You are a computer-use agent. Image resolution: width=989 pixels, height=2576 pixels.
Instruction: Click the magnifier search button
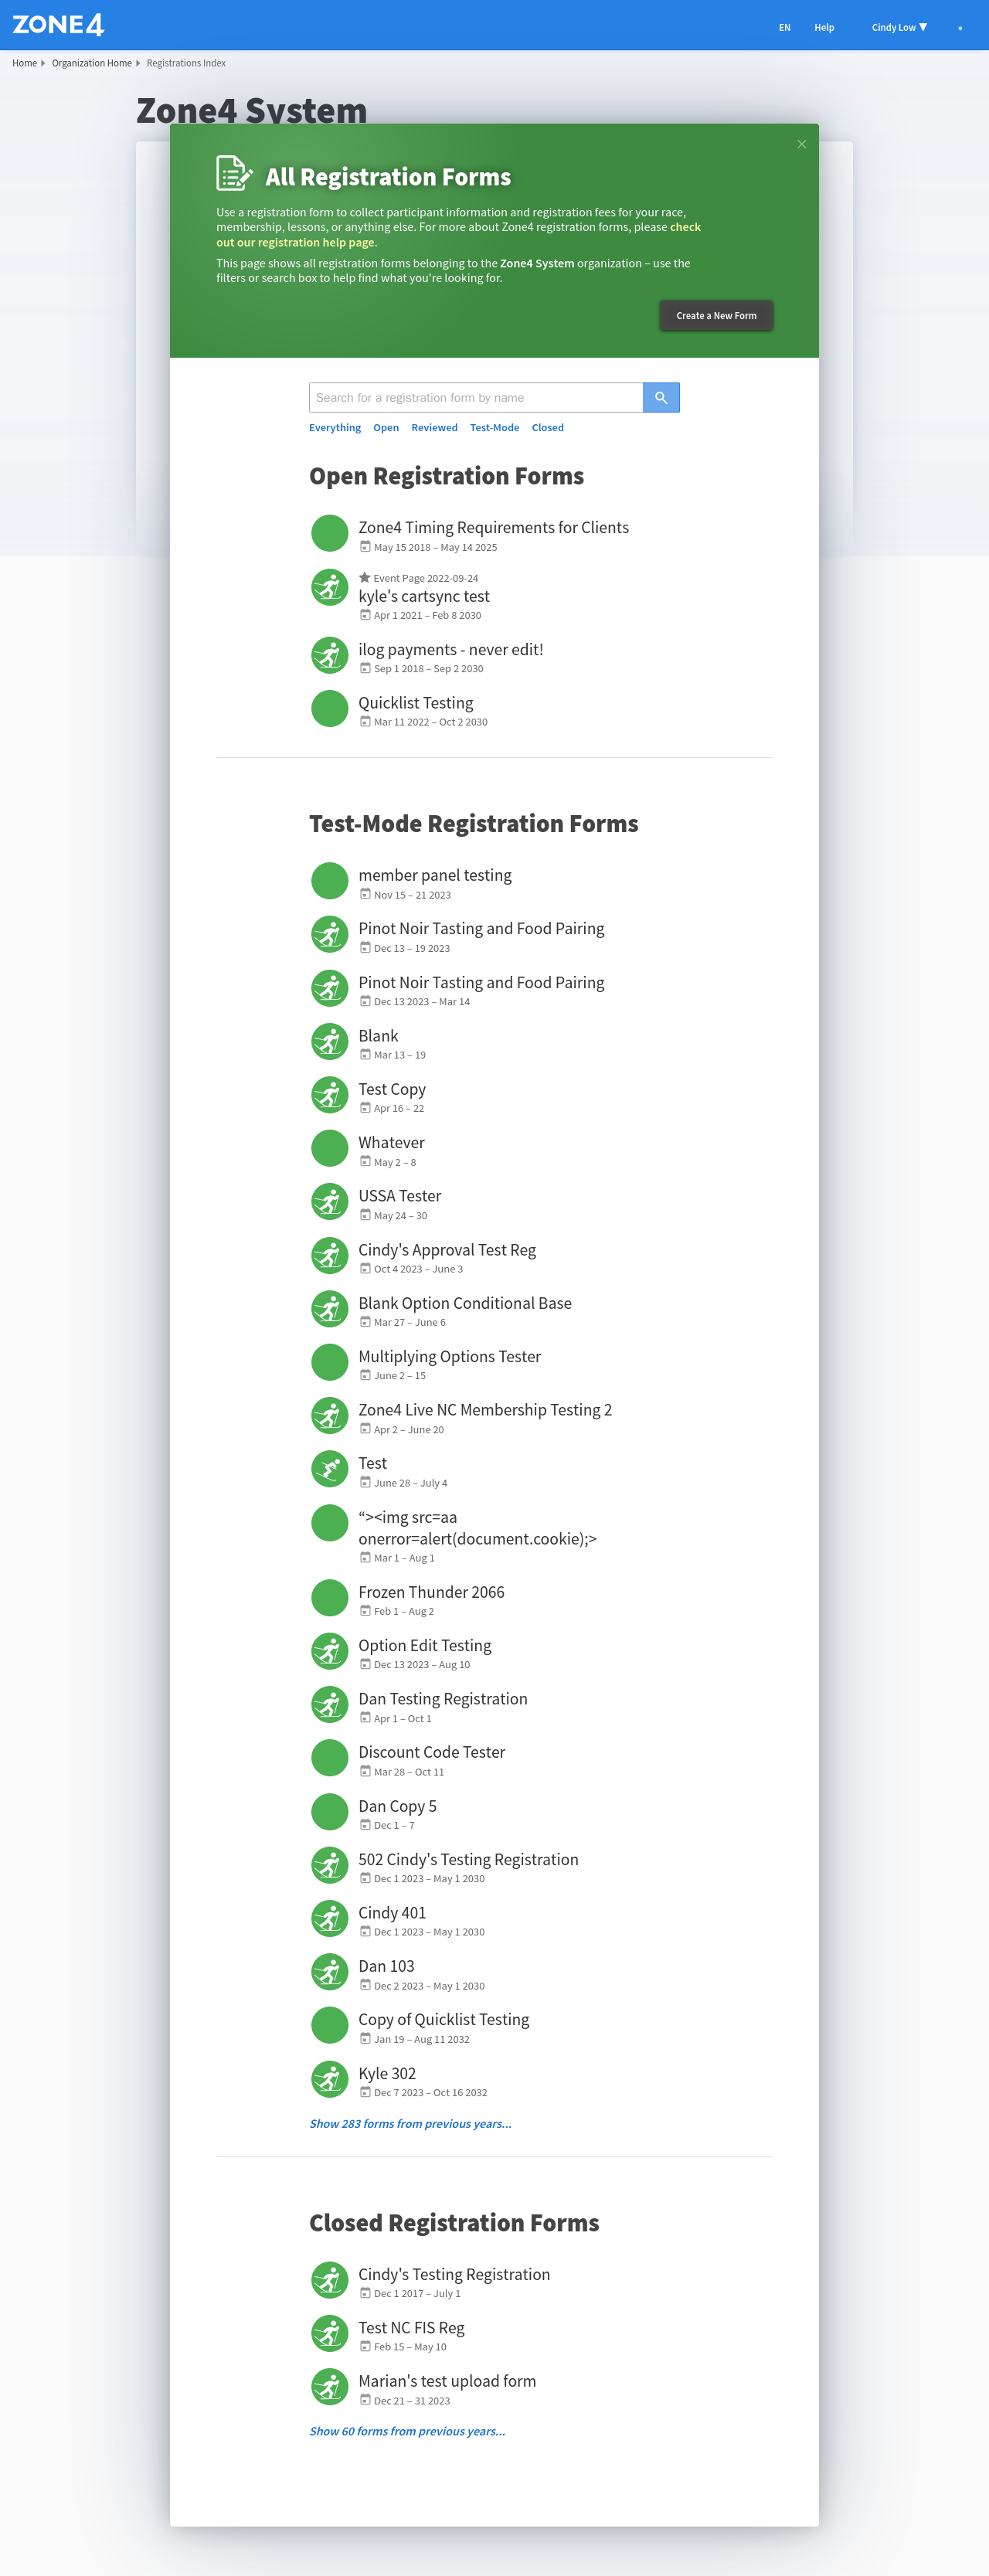pos(660,398)
